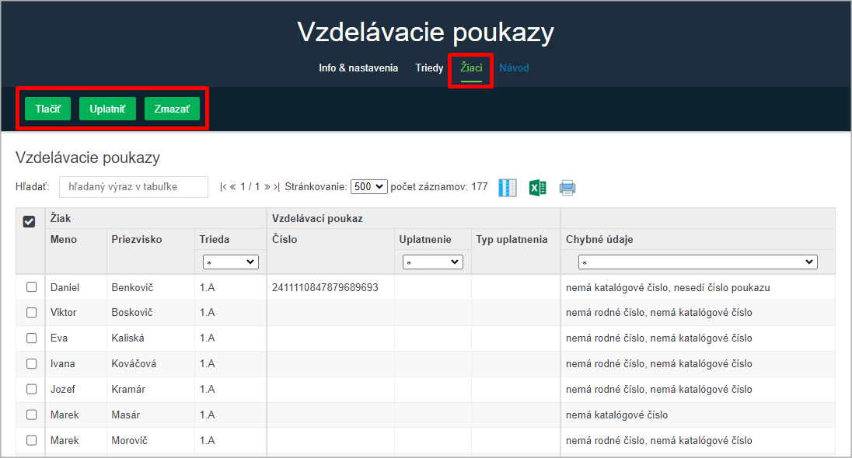This screenshot has width=852, height=458.
Task: Toggle the select-all header checkbox
Action: 30,221
